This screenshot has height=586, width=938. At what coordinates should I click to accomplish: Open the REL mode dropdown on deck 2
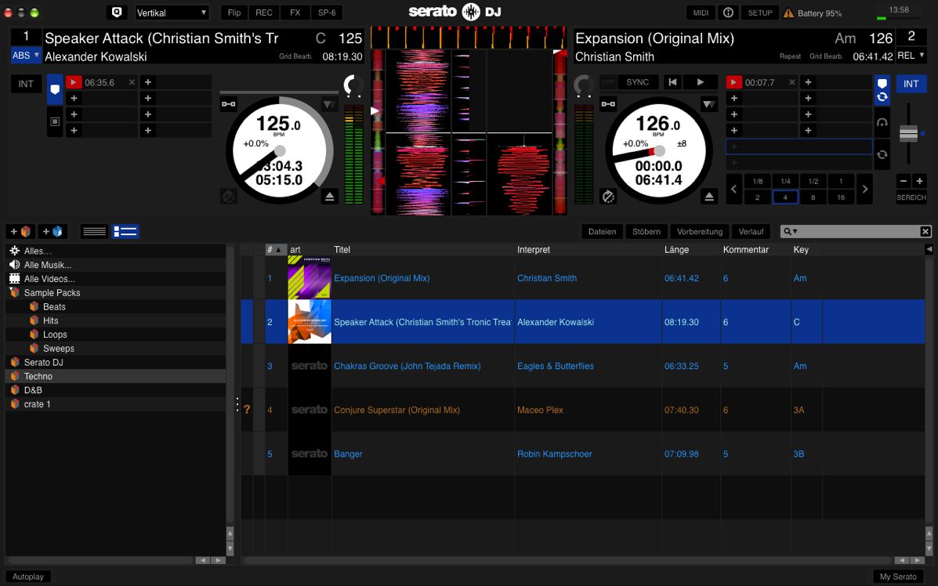[x=911, y=56]
